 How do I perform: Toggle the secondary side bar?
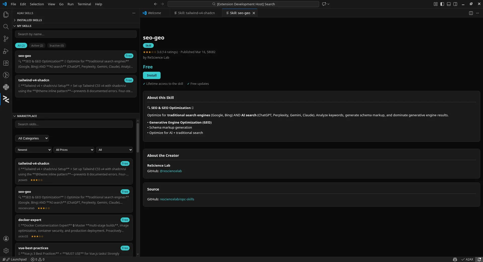(455, 4)
